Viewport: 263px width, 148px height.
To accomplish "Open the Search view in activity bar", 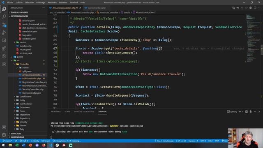I will [x=4, y=16].
